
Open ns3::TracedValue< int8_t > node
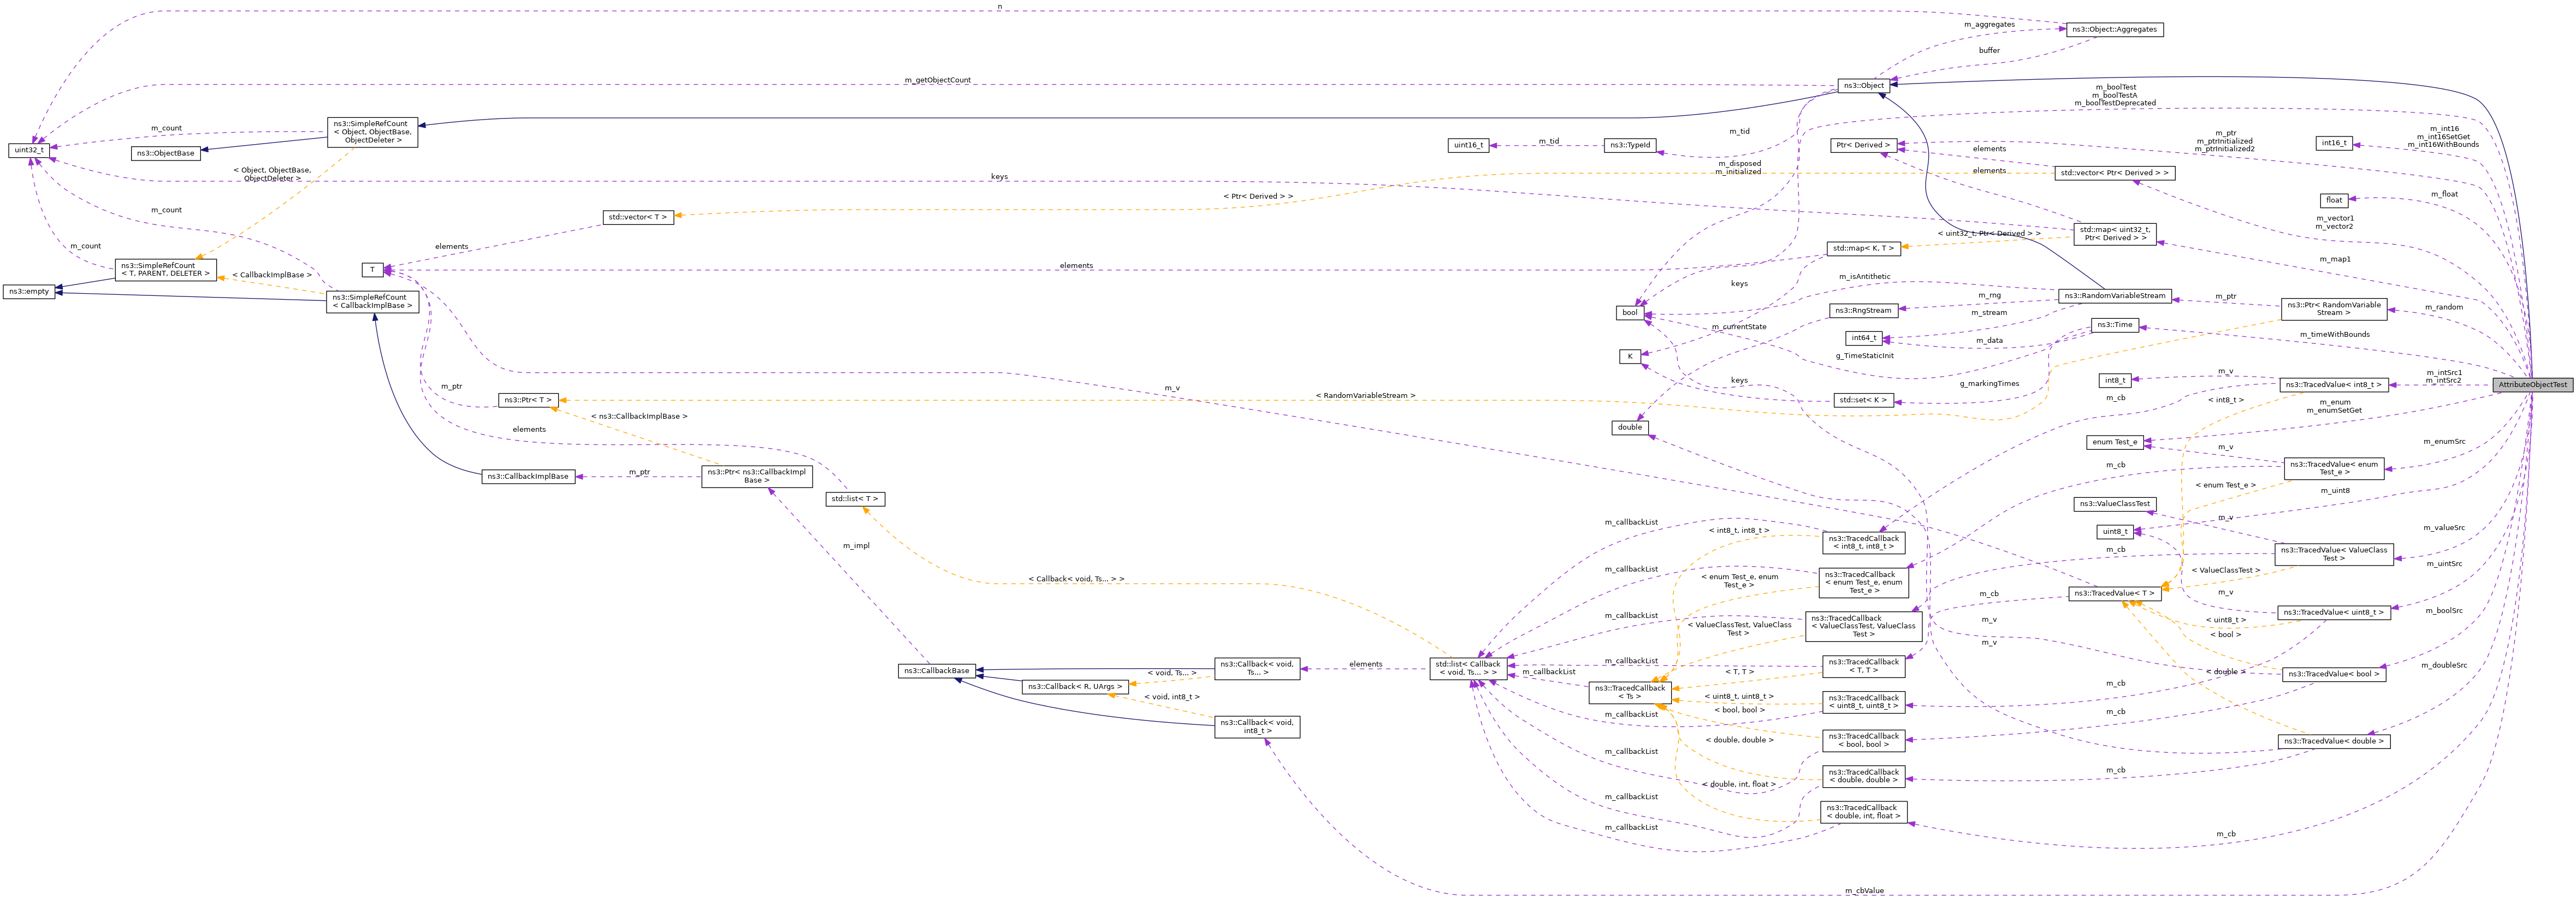pos(2334,385)
